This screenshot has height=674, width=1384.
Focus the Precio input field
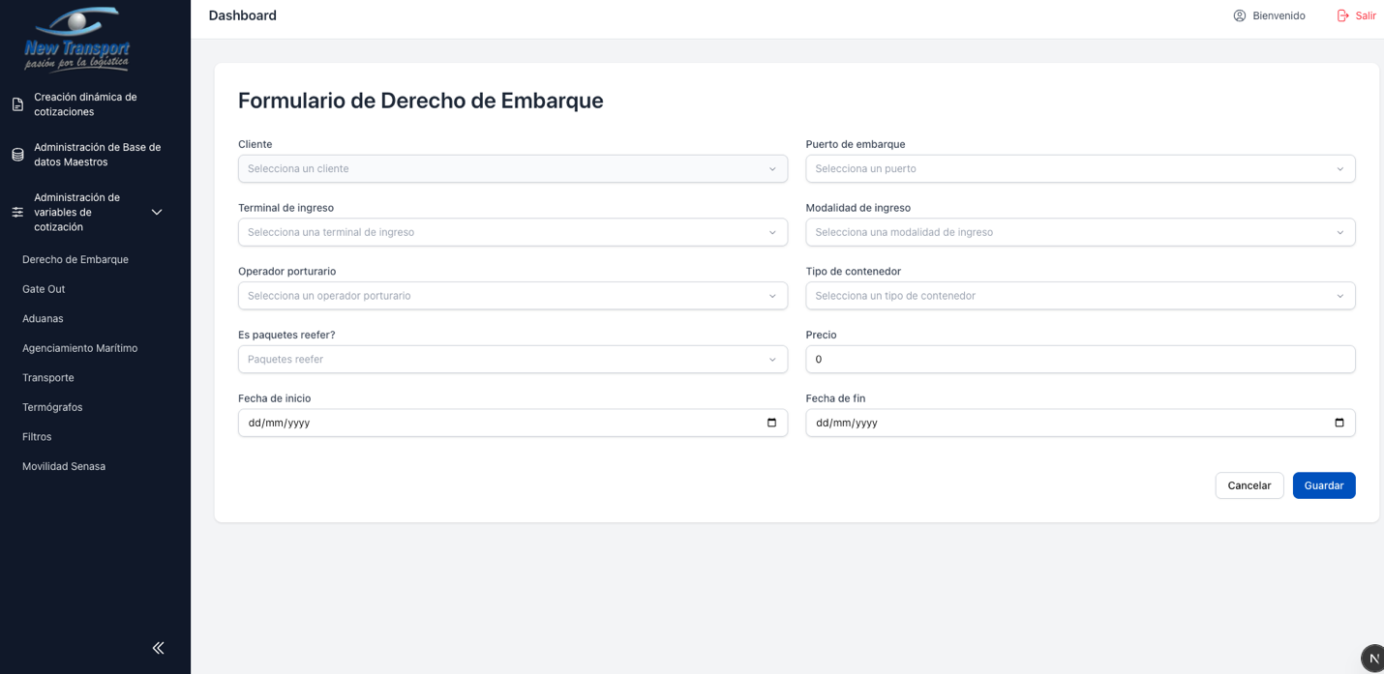[1079, 359]
